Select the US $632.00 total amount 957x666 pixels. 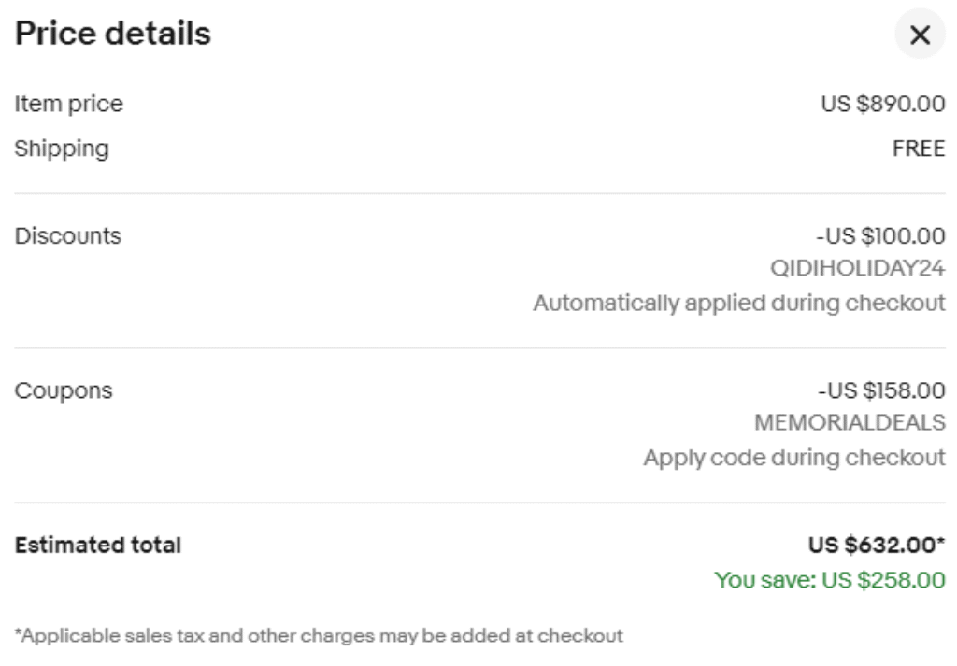877,545
